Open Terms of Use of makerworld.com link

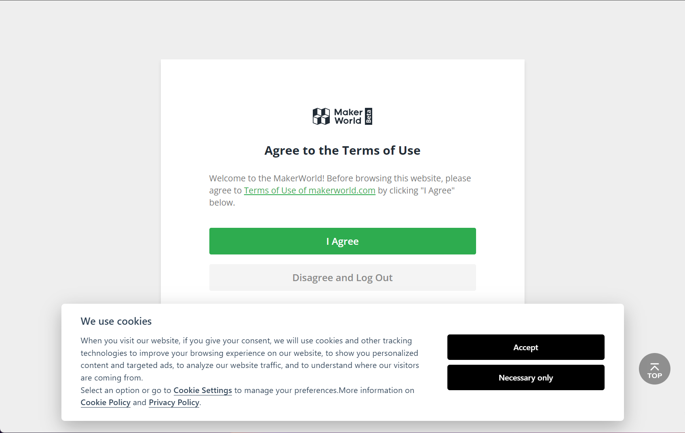(310, 190)
